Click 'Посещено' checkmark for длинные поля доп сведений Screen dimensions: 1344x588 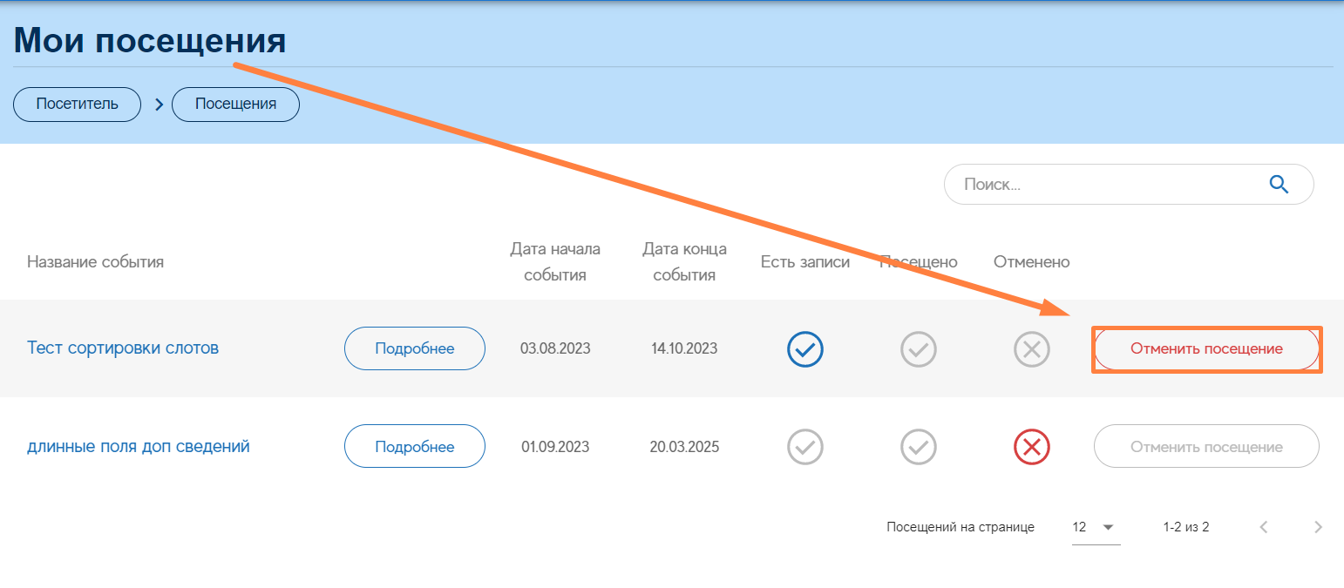[918, 447]
